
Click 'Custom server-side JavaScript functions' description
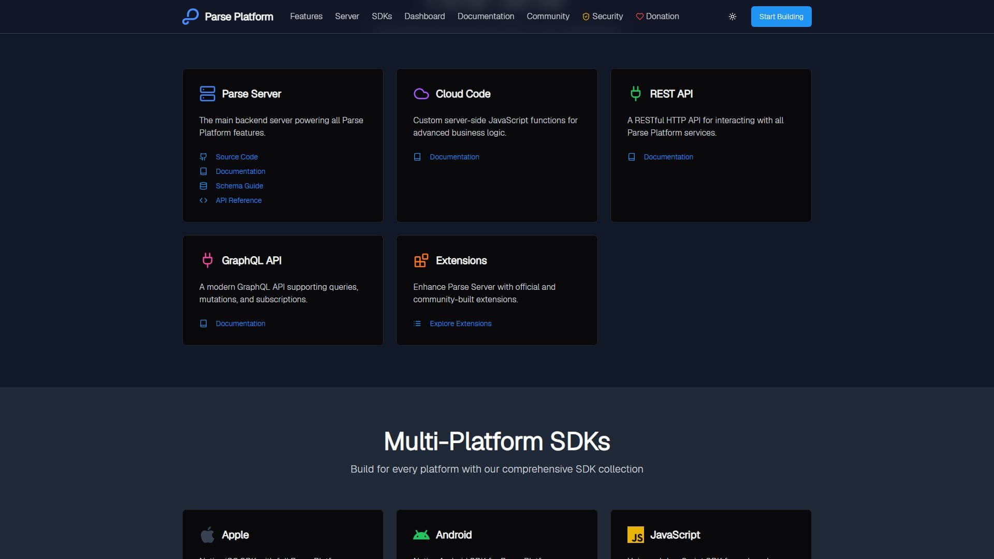click(495, 126)
